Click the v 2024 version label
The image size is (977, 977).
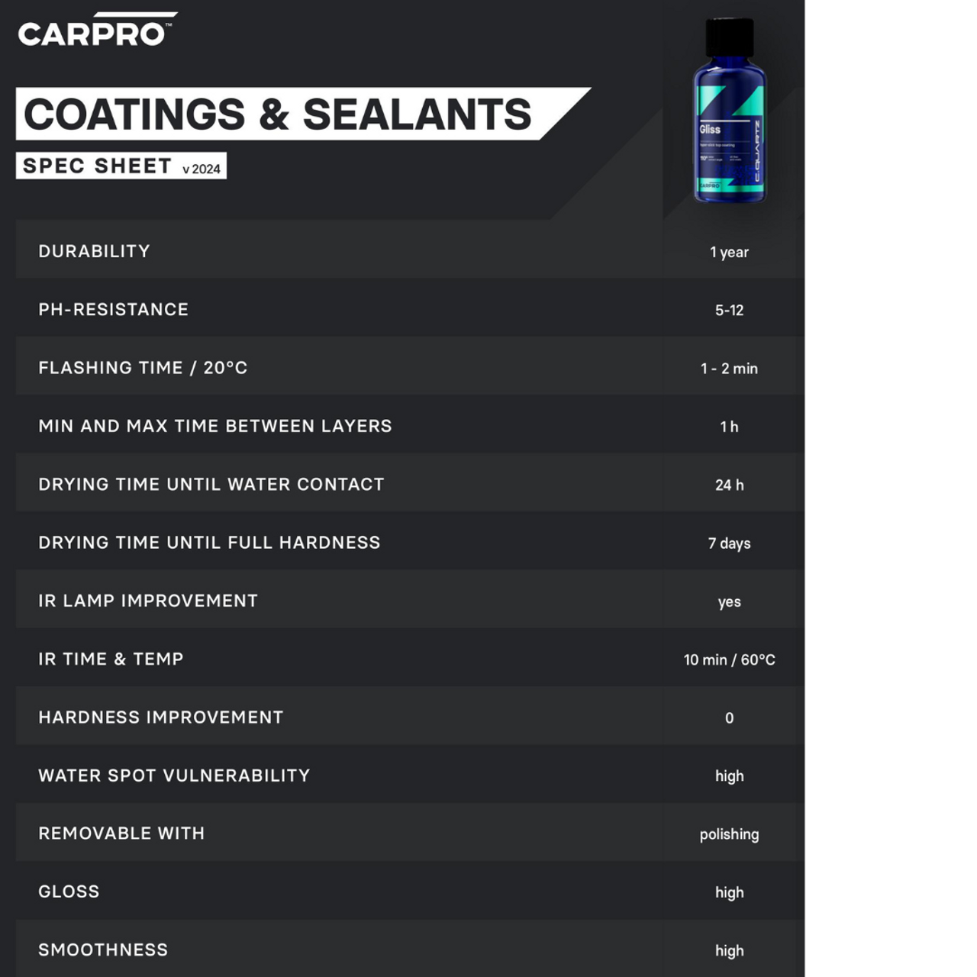(x=202, y=169)
